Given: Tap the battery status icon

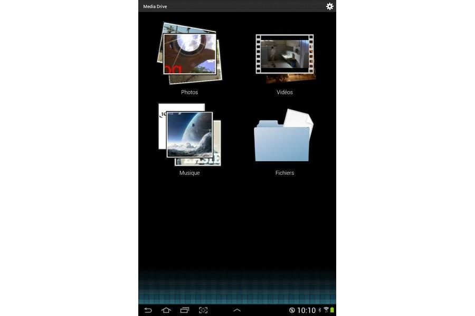Looking at the screenshot, I should pos(332,310).
